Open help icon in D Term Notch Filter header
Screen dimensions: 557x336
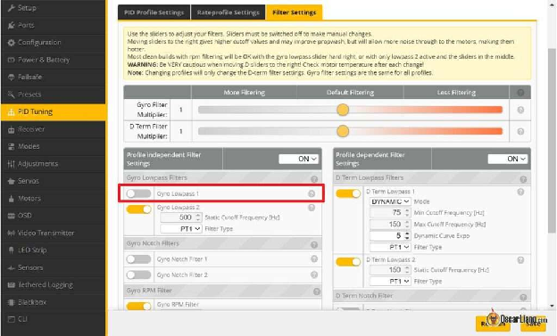(523, 298)
